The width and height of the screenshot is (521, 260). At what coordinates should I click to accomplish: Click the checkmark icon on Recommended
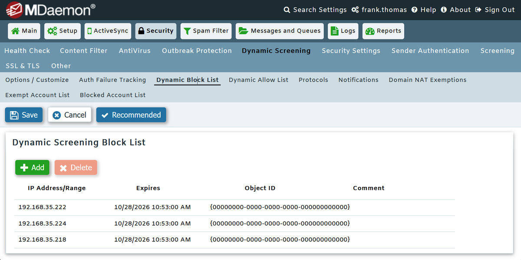[105, 115]
